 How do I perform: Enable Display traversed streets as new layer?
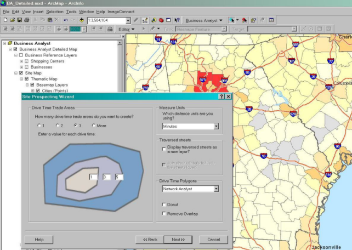pyautogui.click(x=164, y=149)
